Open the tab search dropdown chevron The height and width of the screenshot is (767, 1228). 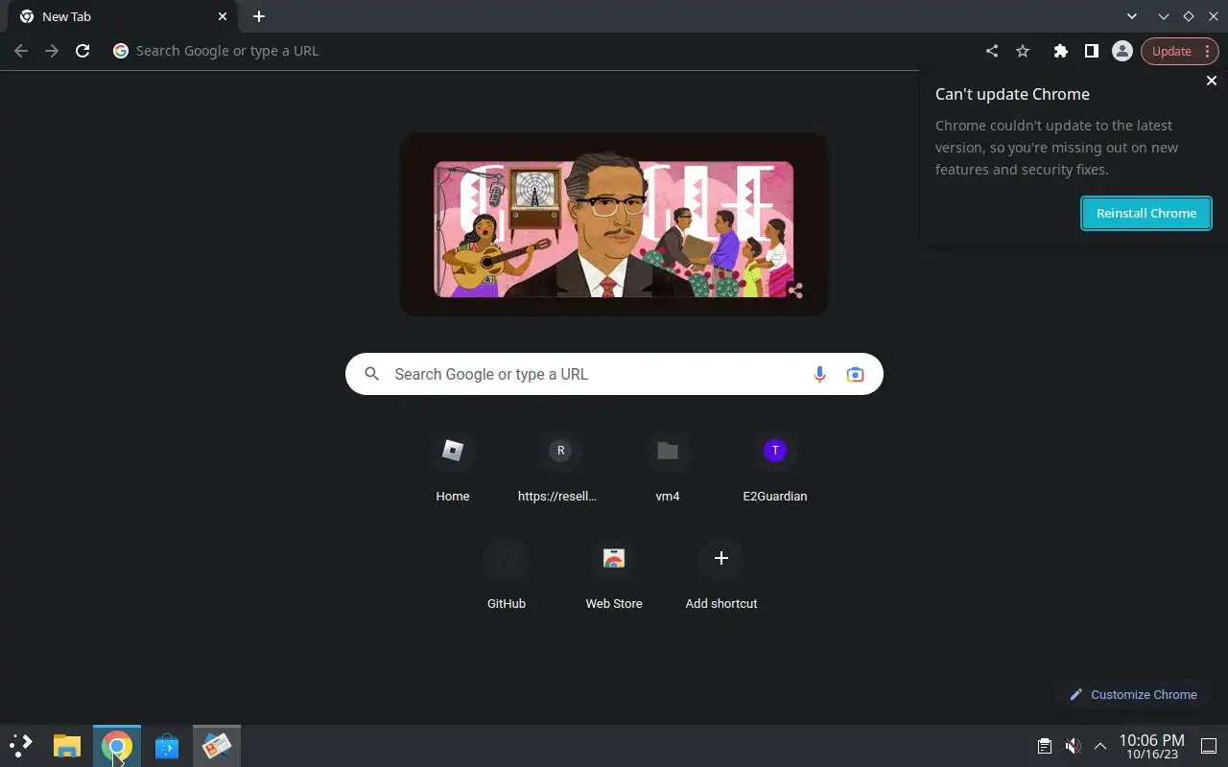1132,16
